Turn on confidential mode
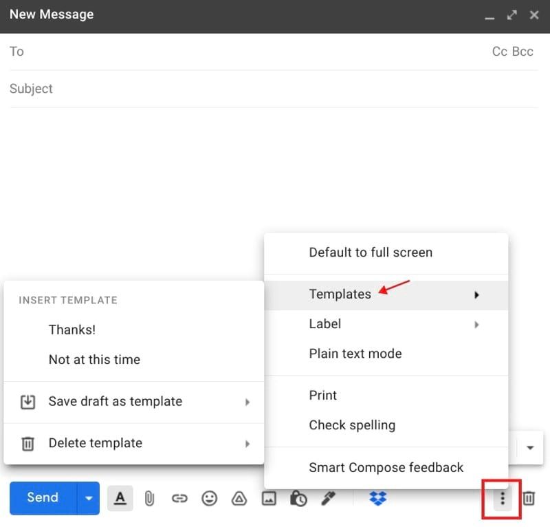The width and height of the screenshot is (550, 527). 298,498
